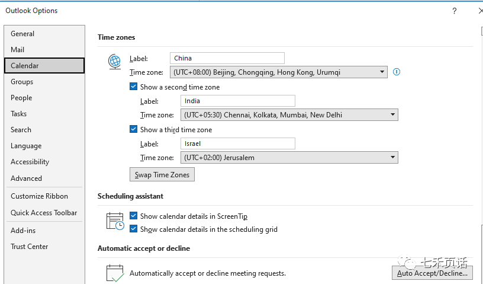Click the globe time zones icon

[114, 62]
